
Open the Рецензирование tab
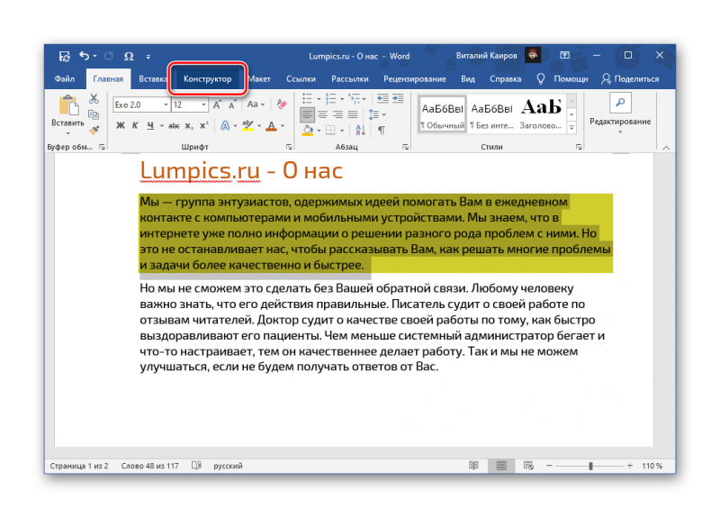coord(415,79)
